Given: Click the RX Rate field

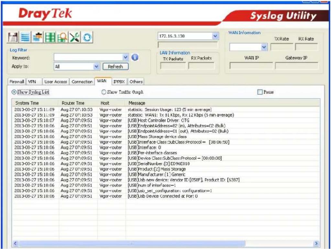Looking at the screenshot, I should [x=306, y=47].
